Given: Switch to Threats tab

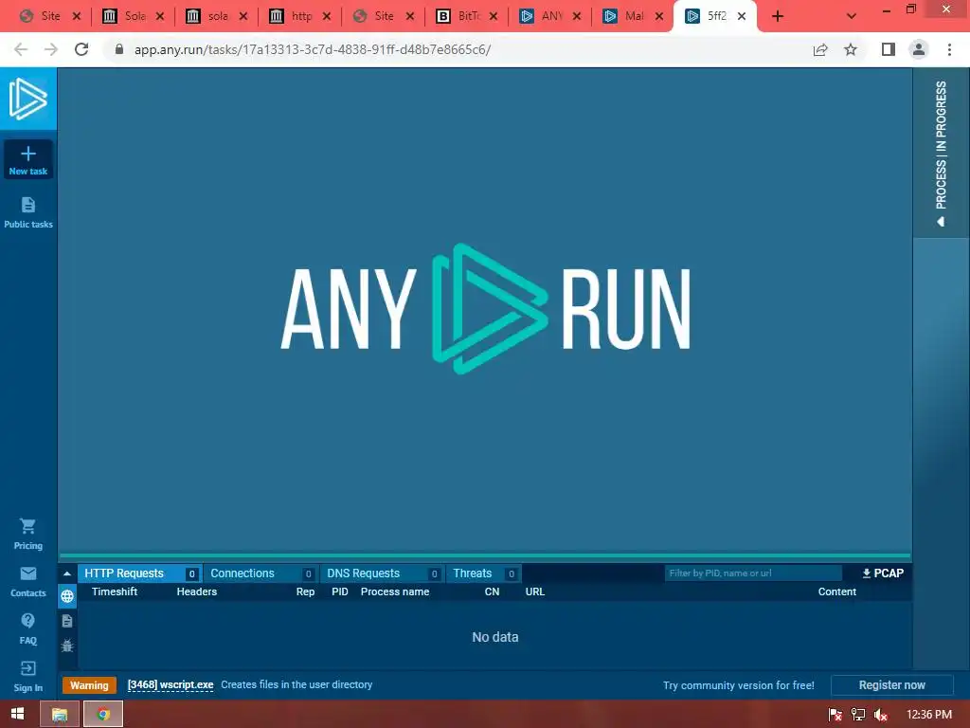Looking at the screenshot, I should (483, 573).
